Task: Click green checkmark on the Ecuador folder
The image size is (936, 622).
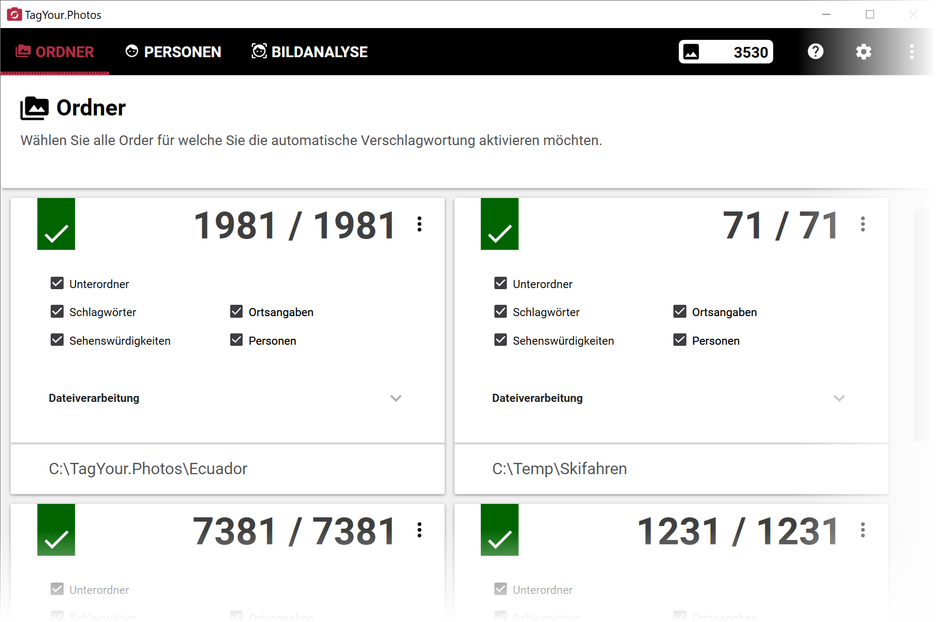Action: (56, 224)
